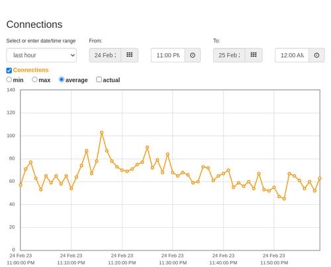This screenshot has height=267, width=331.
Task: Select the max radio button
Action: (34, 80)
